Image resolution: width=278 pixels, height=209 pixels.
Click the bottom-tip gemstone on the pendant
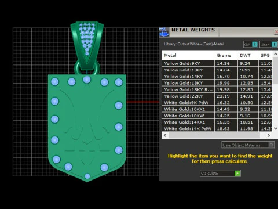[87, 176]
